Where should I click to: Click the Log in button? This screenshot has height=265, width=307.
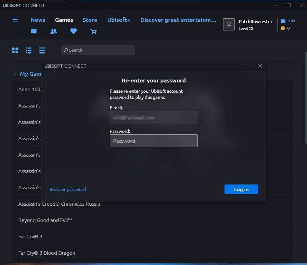pos(241,189)
